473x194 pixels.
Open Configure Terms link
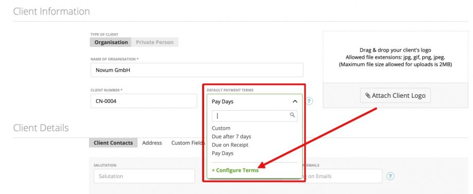(x=235, y=170)
